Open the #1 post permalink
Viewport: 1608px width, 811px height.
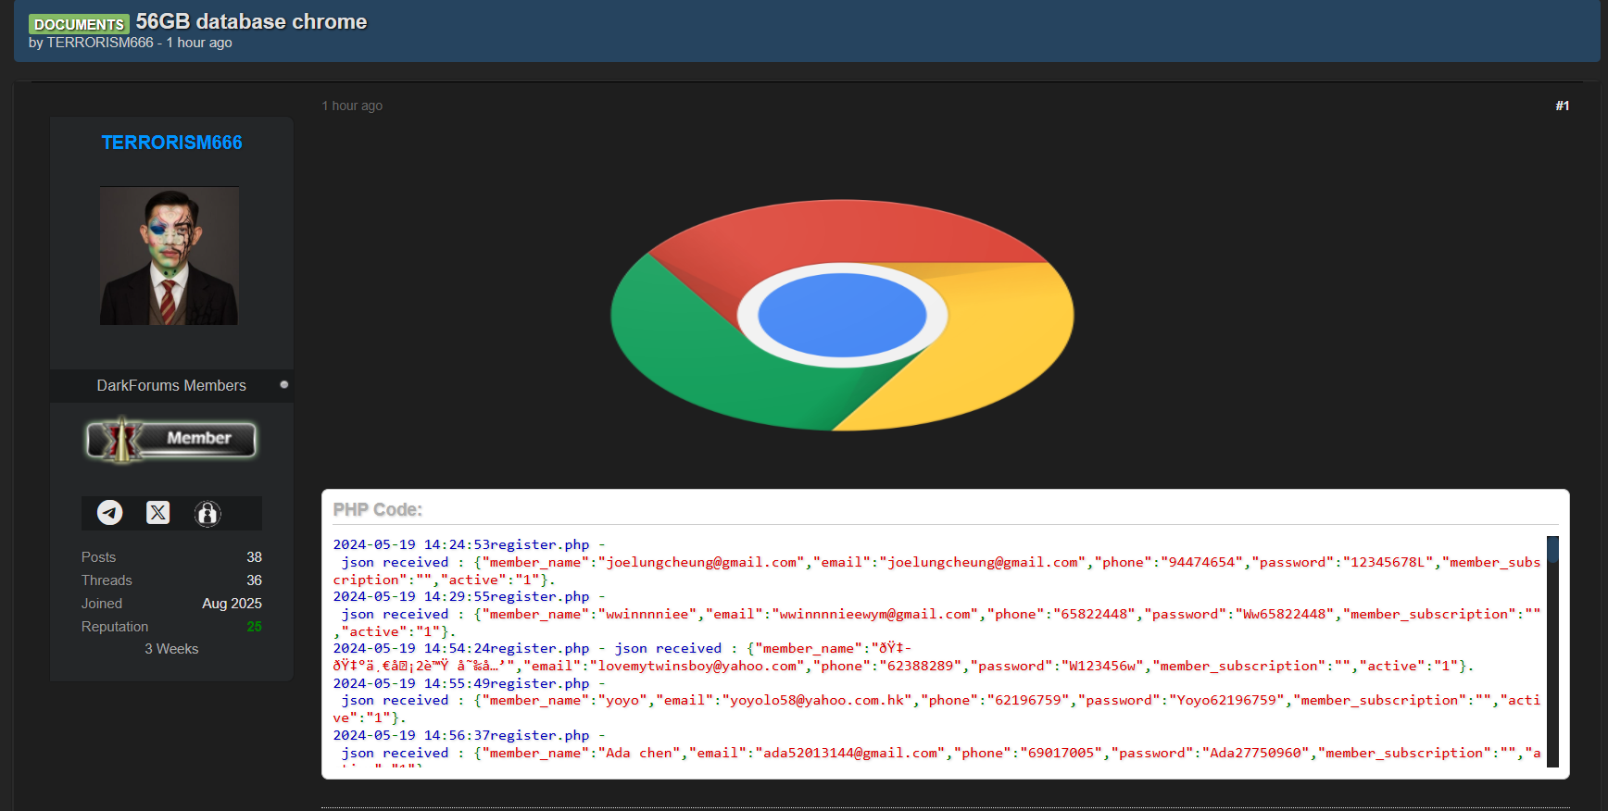coord(1562,106)
